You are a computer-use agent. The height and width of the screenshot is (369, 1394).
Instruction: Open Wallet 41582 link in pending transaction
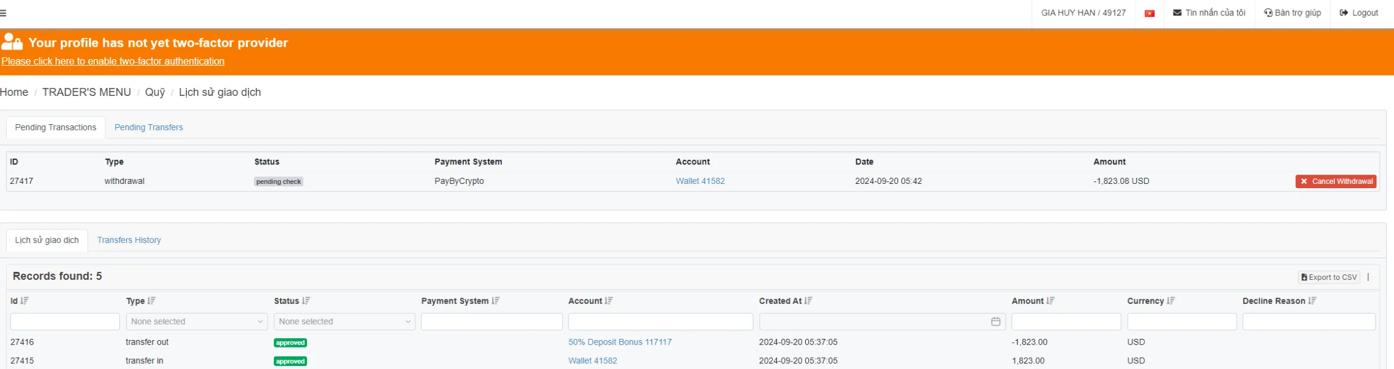700,181
